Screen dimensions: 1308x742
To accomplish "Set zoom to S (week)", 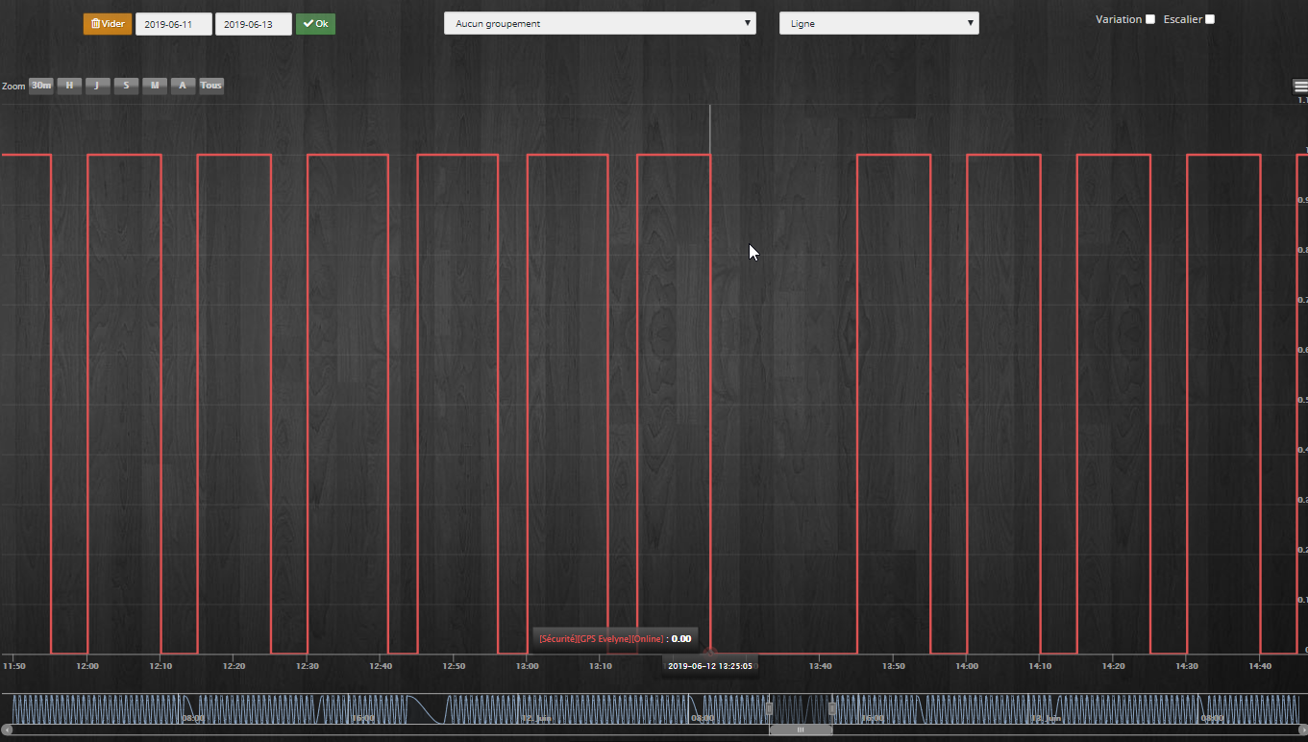I will 126,86.
